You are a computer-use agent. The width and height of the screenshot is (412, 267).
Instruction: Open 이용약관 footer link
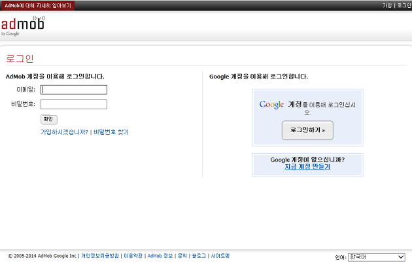point(133,256)
